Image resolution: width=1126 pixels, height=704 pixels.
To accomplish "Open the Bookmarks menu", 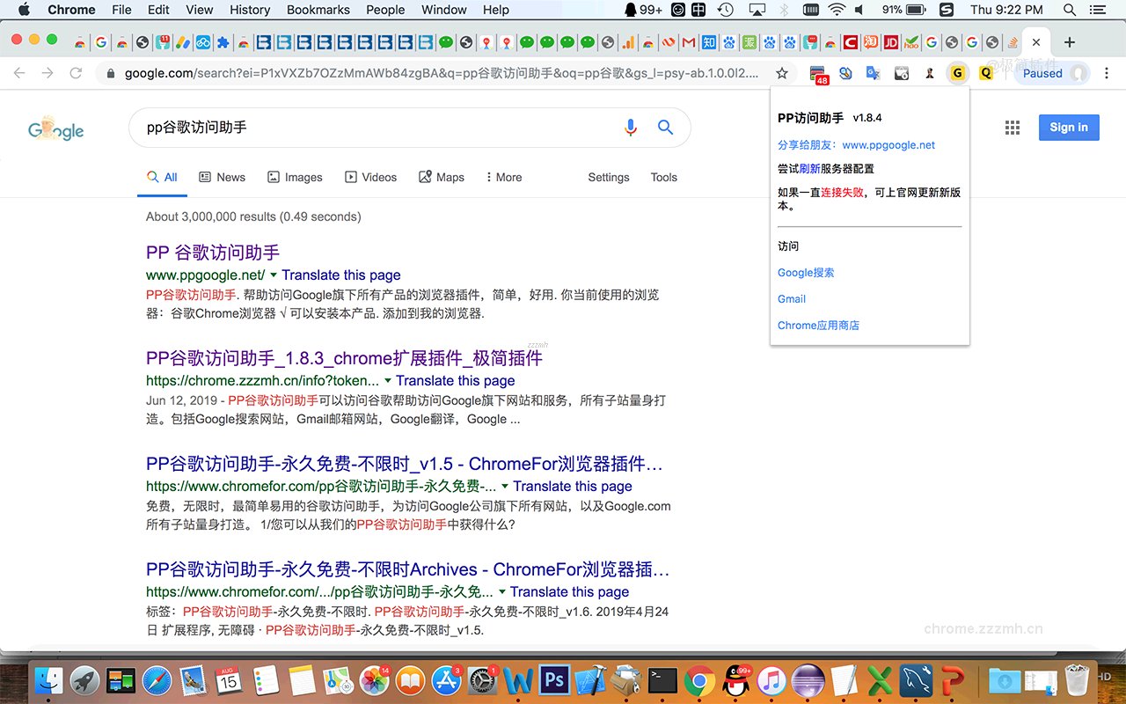I will tap(318, 10).
